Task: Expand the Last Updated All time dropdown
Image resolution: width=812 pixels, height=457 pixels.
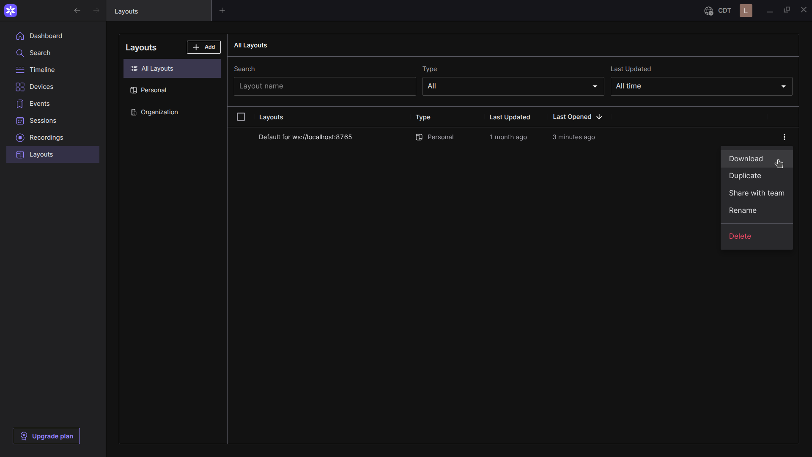Action: (701, 86)
